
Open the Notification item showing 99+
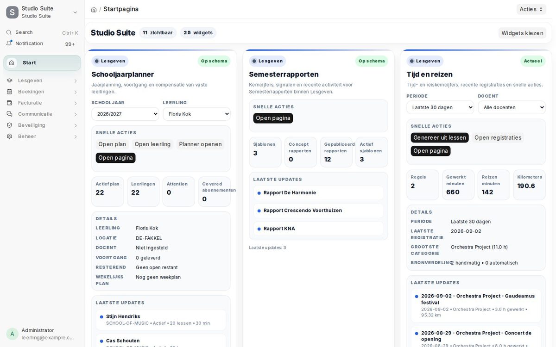(x=42, y=43)
